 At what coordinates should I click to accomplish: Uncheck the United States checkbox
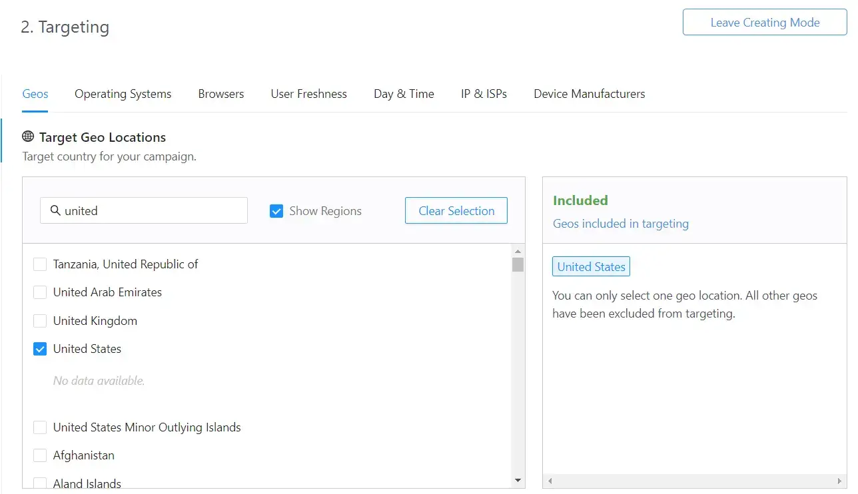tap(40, 349)
